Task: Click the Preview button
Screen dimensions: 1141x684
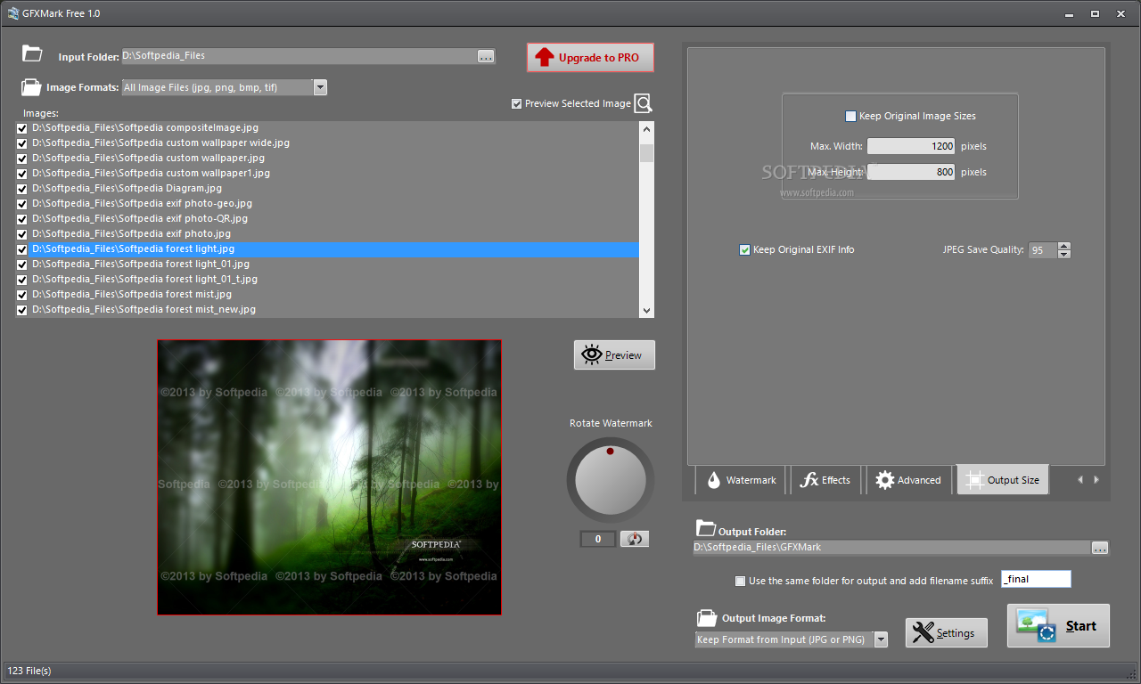Action: tap(614, 354)
